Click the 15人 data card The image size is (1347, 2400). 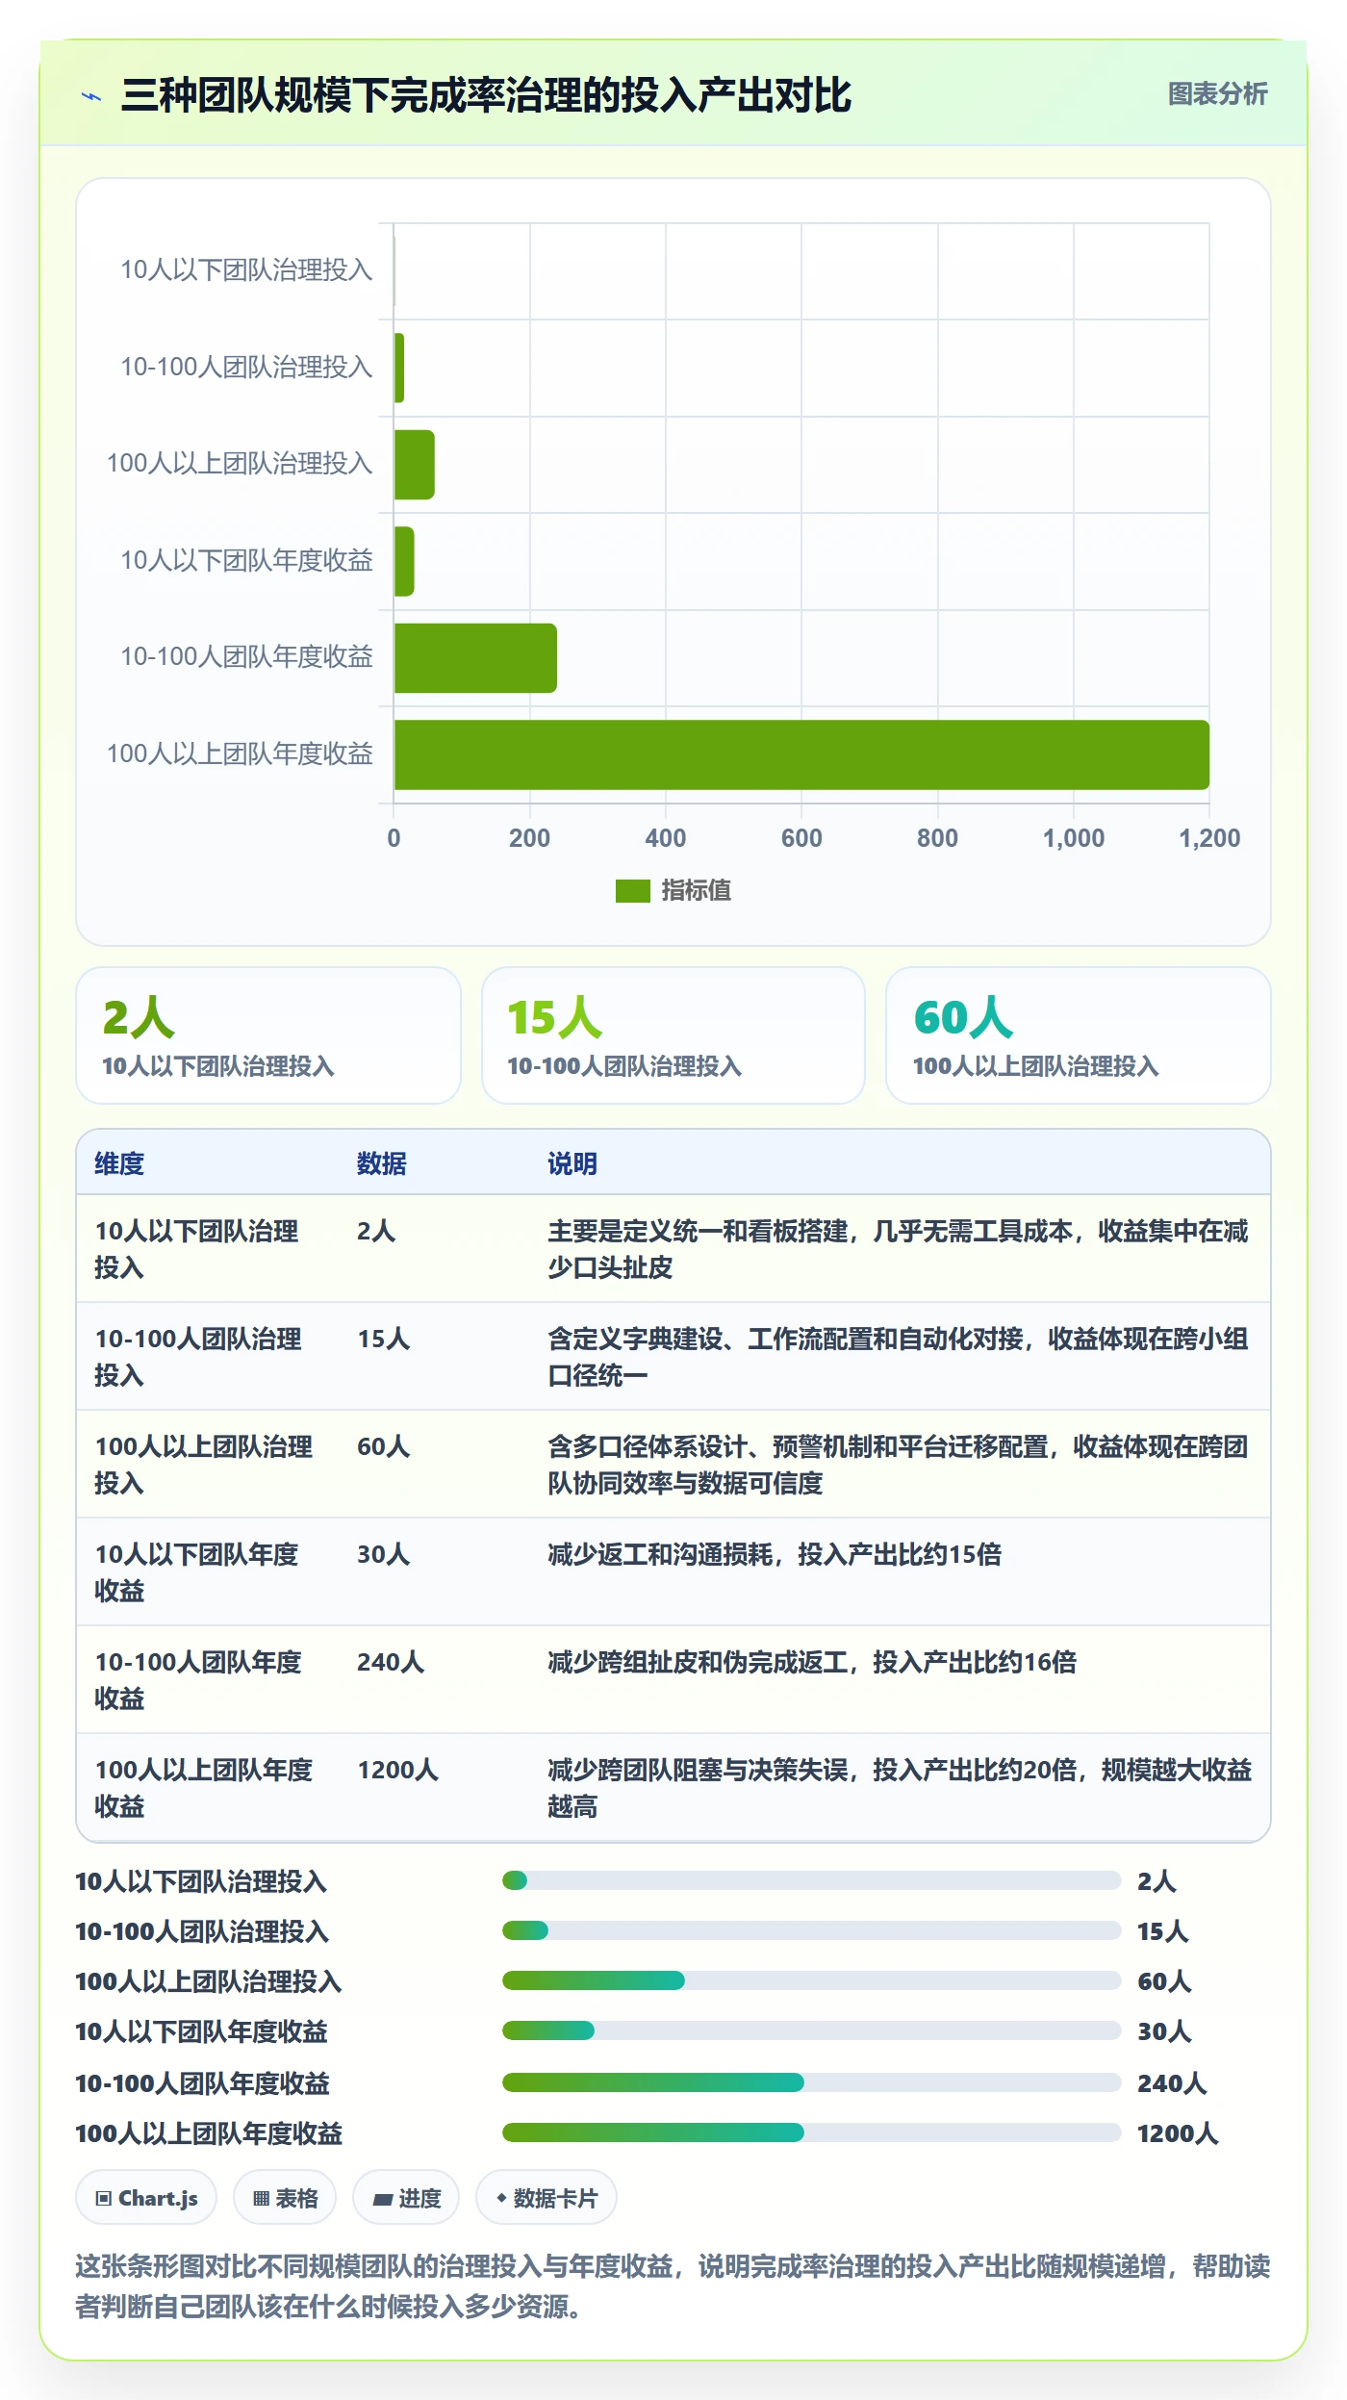673,1035
